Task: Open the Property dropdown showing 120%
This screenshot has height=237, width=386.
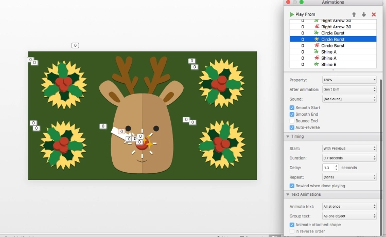Action: pyautogui.click(x=349, y=80)
